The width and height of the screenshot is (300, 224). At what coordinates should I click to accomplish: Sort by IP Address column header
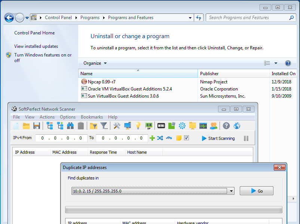pyautogui.click(x=31, y=152)
